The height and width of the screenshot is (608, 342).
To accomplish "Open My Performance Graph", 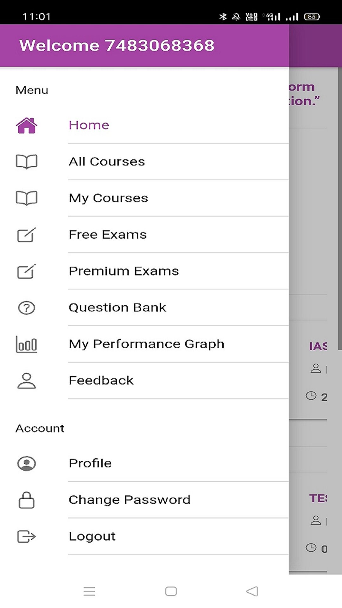I will [147, 344].
